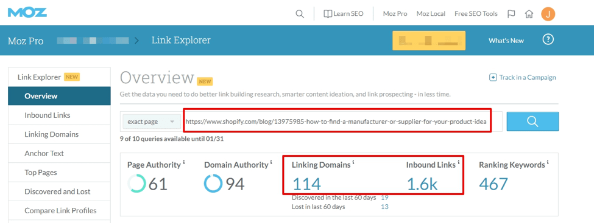Go to Moz Pro in top navigation
The image size is (594, 223).
point(395,13)
